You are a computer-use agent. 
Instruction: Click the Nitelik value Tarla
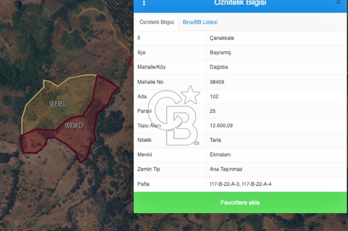pos(215,140)
